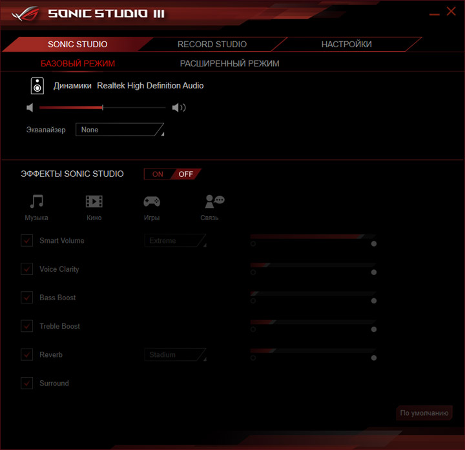Open the SONIC STUDIO tab
Image resolution: width=465 pixels, height=450 pixels.
(77, 44)
